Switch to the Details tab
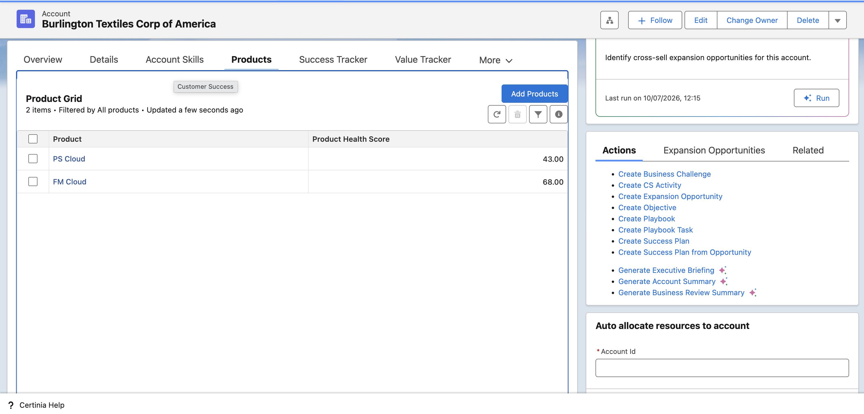The height and width of the screenshot is (414, 864). pos(104,59)
